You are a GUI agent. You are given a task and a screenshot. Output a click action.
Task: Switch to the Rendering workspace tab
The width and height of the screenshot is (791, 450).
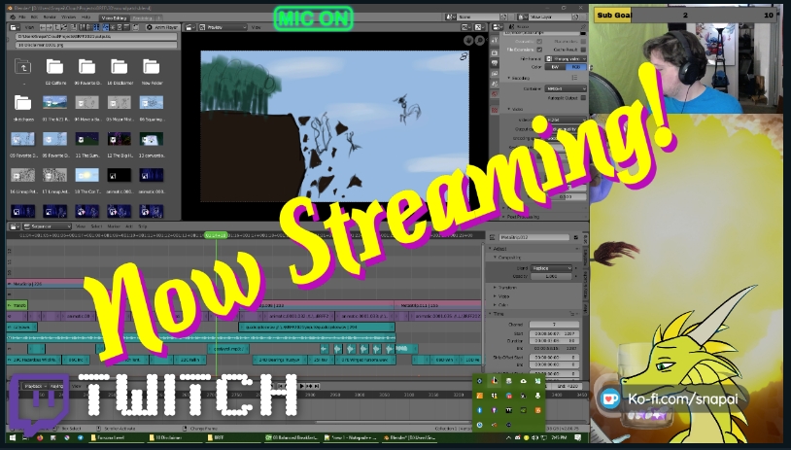(142, 18)
